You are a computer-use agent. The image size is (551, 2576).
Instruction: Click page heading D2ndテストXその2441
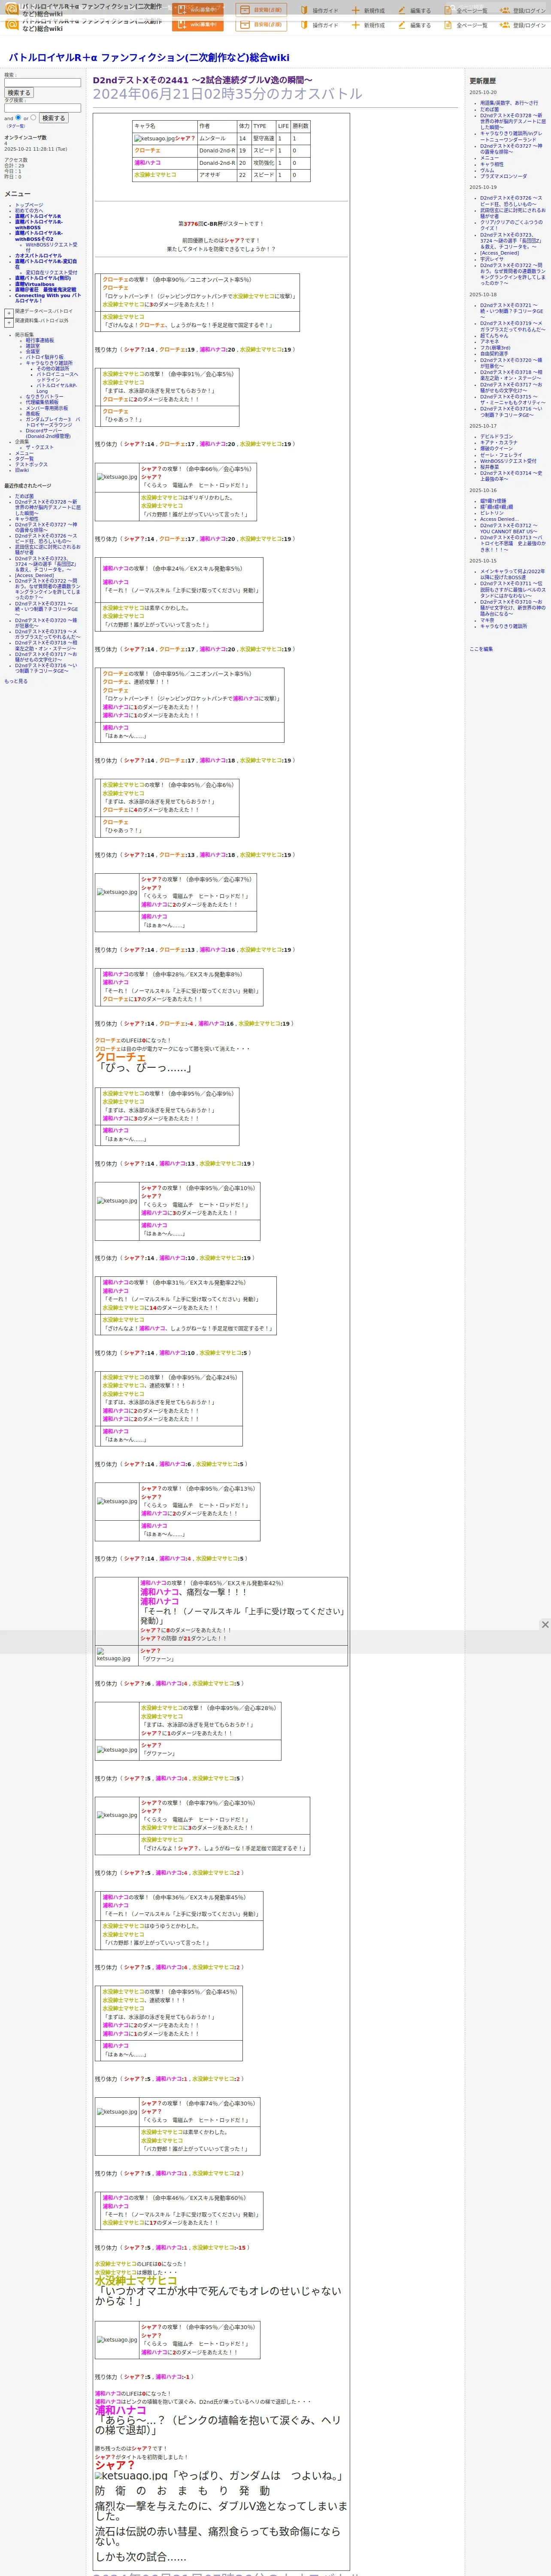click(203, 80)
